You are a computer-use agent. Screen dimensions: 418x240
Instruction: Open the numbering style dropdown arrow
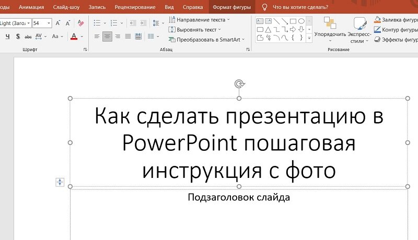(x=122, y=23)
